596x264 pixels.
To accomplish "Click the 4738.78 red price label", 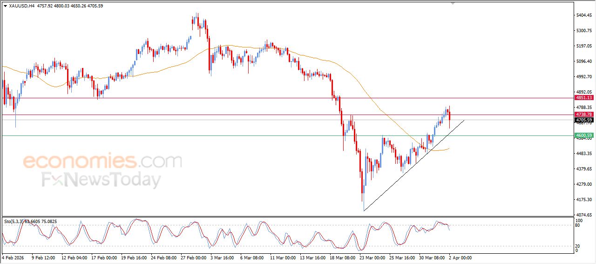I will pos(584,115).
